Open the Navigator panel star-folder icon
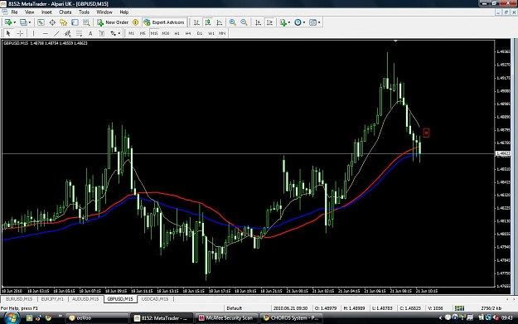This screenshot has height=324, width=518. pyautogui.click(x=64, y=22)
